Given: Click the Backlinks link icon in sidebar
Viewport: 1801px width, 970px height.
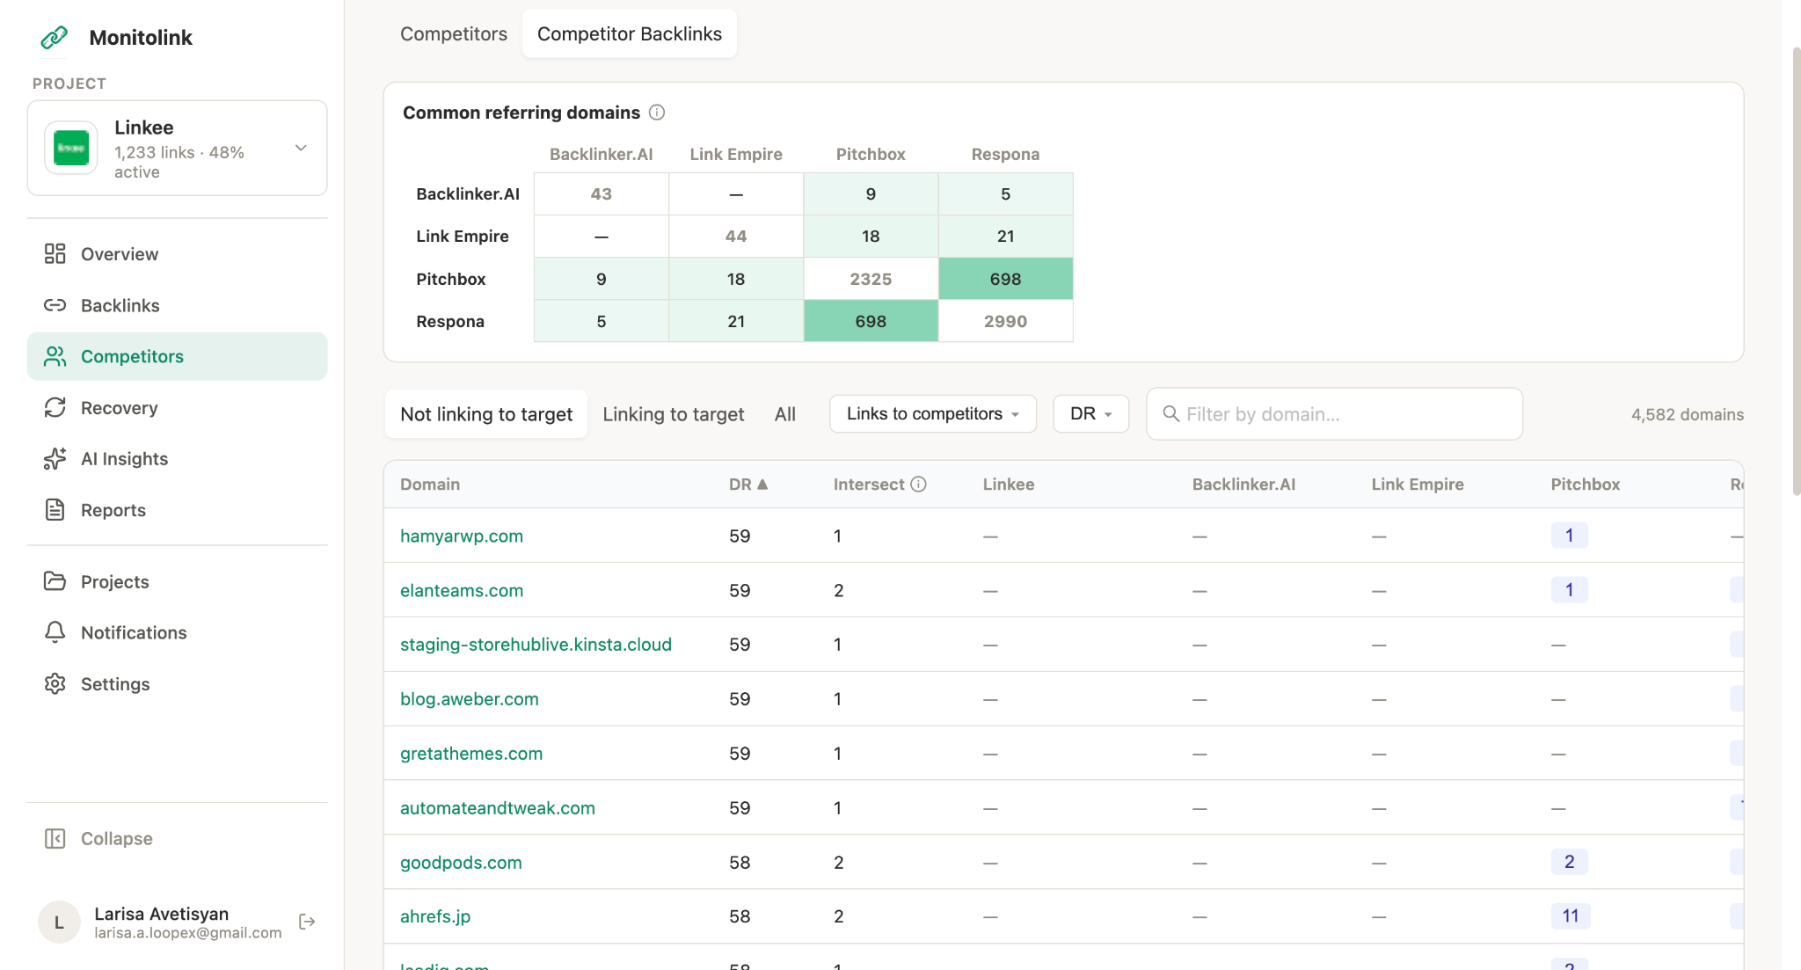Looking at the screenshot, I should (x=55, y=305).
